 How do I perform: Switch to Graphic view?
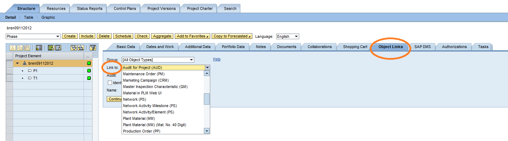point(48,17)
